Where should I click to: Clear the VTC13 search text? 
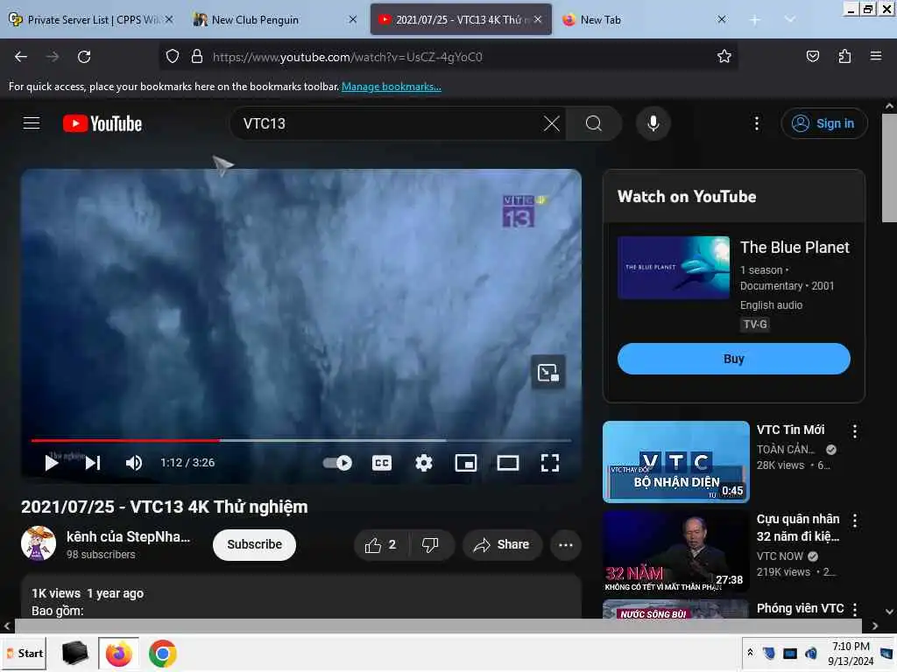pyautogui.click(x=552, y=123)
